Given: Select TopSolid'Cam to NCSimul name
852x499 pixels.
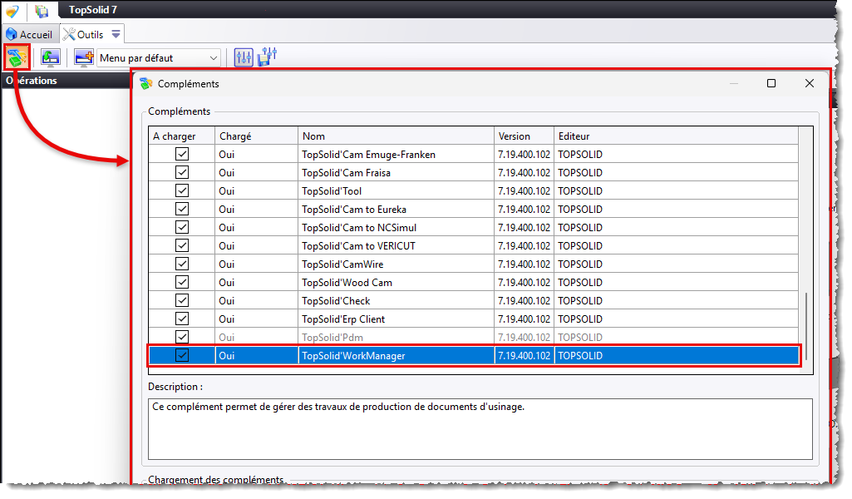Looking at the screenshot, I should 359,227.
